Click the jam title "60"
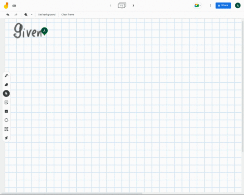Viewport: 244px width, 195px height. coord(14,6)
